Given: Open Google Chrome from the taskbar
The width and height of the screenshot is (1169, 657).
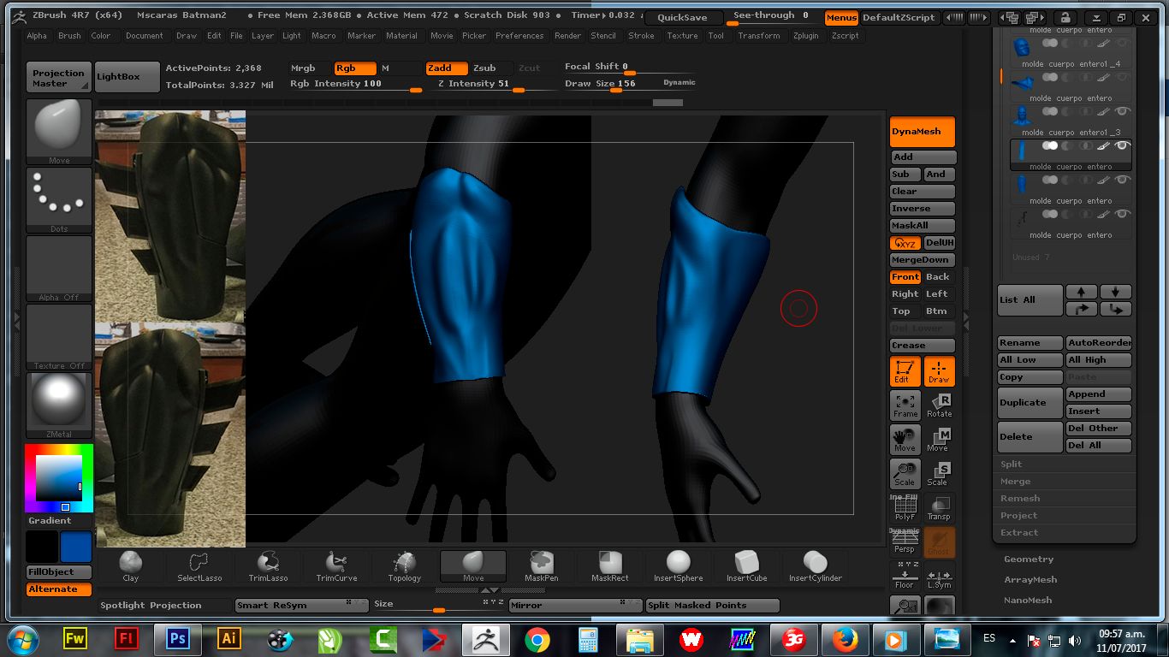Looking at the screenshot, I should [537, 639].
